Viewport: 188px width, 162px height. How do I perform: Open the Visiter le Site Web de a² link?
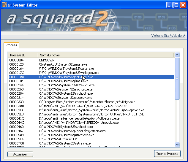click(x=168, y=36)
